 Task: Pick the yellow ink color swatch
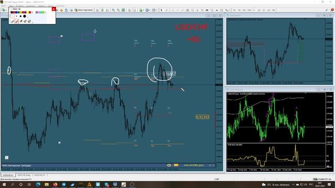(x=28, y=13)
